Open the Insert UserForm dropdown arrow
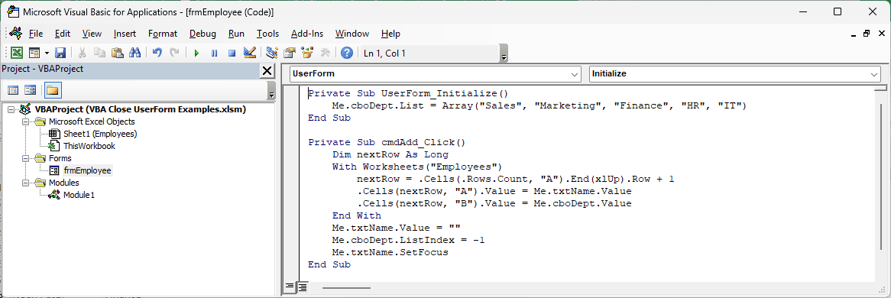The width and height of the screenshot is (891, 298). pos(47,53)
